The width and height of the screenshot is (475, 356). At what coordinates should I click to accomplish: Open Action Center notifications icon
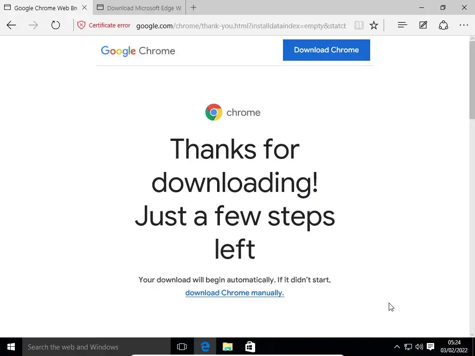click(x=430, y=347)
